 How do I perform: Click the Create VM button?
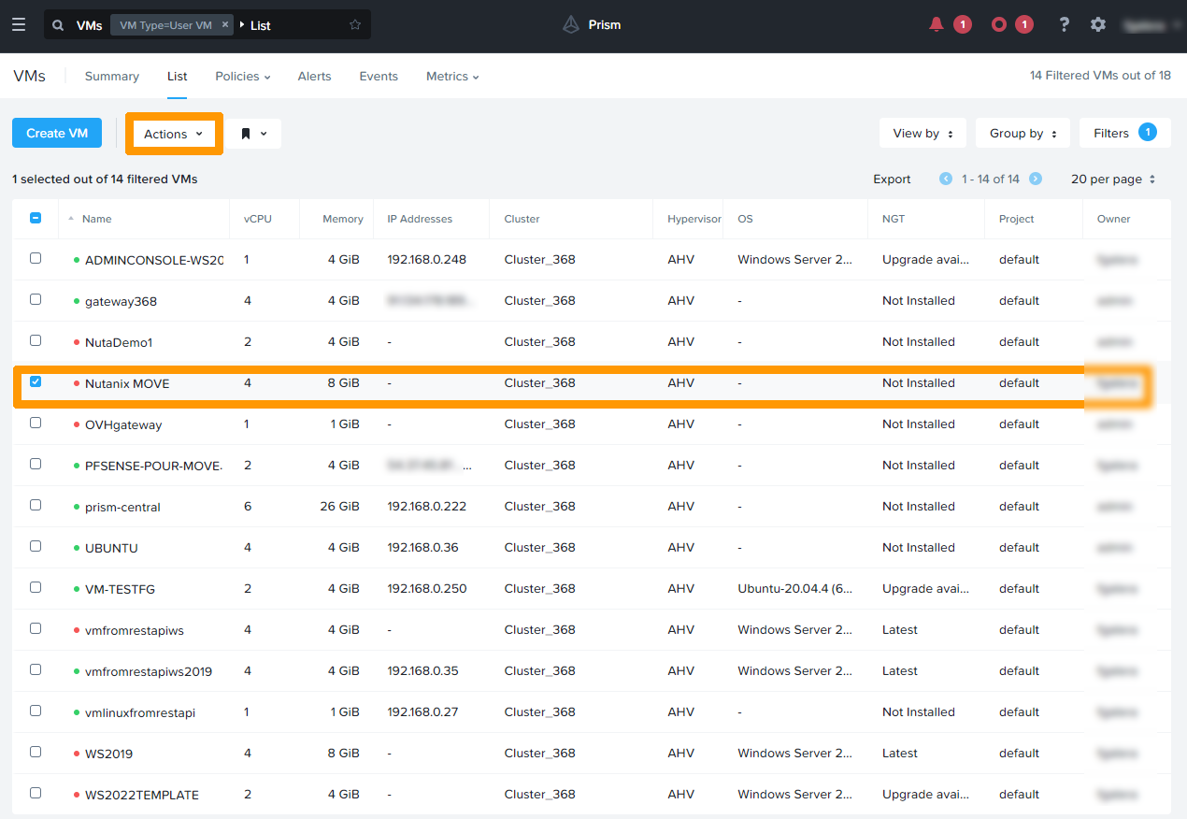click(57, 134)
